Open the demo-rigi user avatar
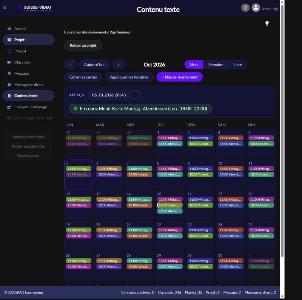This screenshot has height=300, width=302. coord(256,8)
